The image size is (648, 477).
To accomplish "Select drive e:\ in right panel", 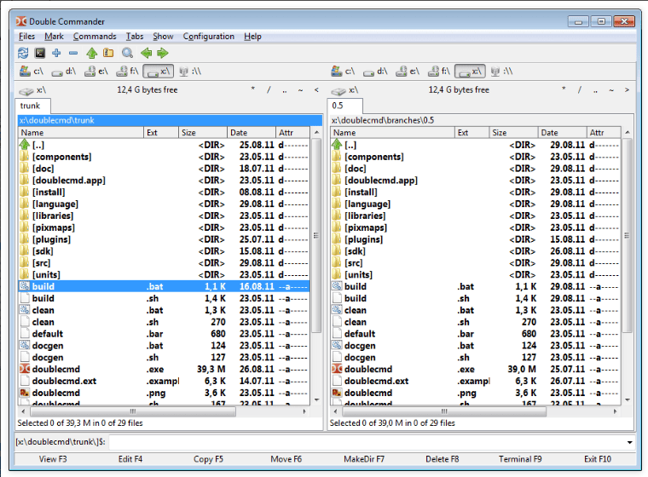I will pyautogui.click(x=408, y=72).
